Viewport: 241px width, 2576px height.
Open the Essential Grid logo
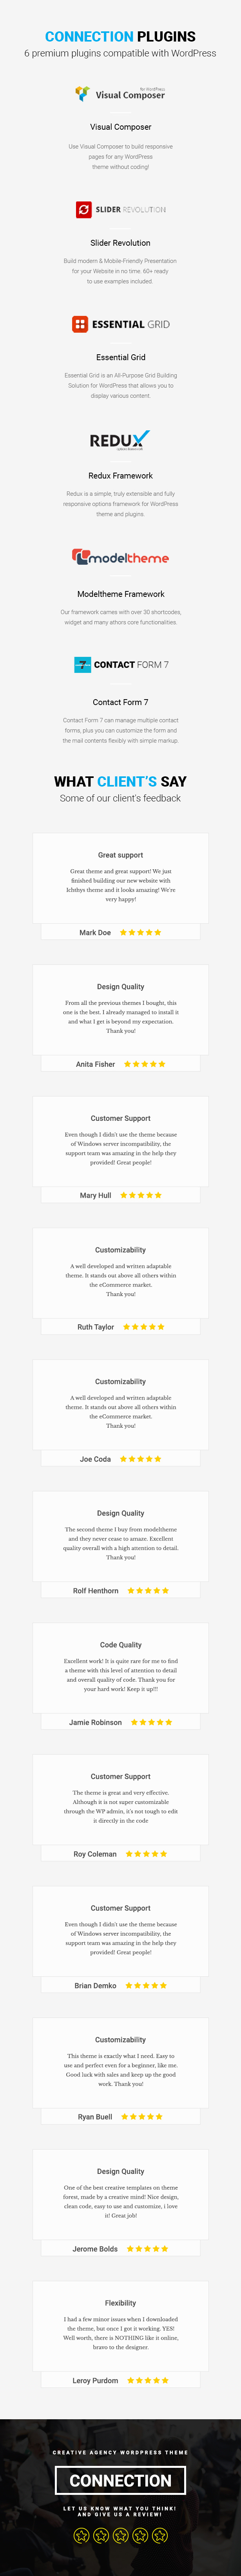[121, 324]
